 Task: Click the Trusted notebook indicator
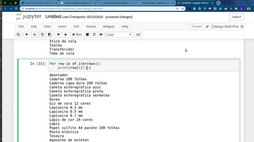coord(197,26)
